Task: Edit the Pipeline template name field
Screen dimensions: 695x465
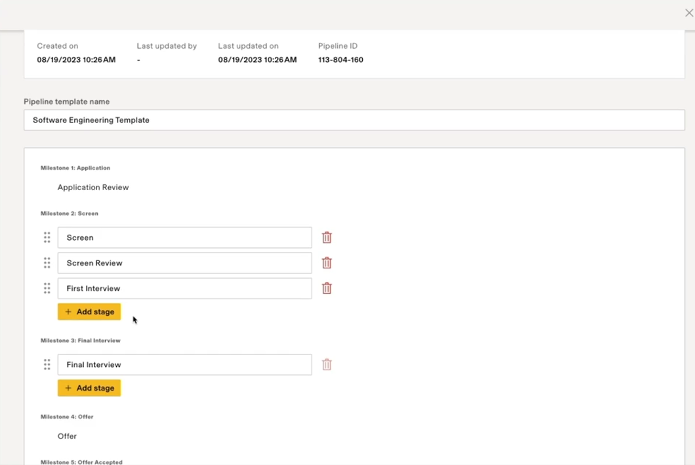Action: pos(354,120)
